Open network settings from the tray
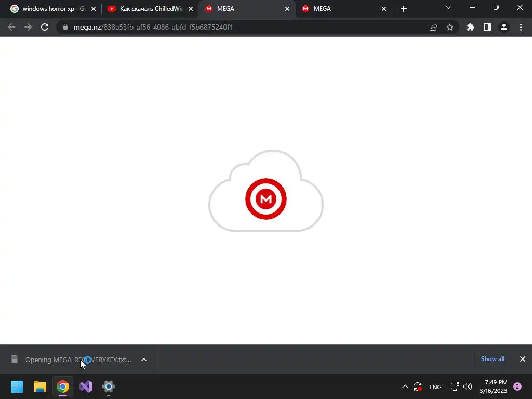The image size is (532, 399). (x=455, y=387)
